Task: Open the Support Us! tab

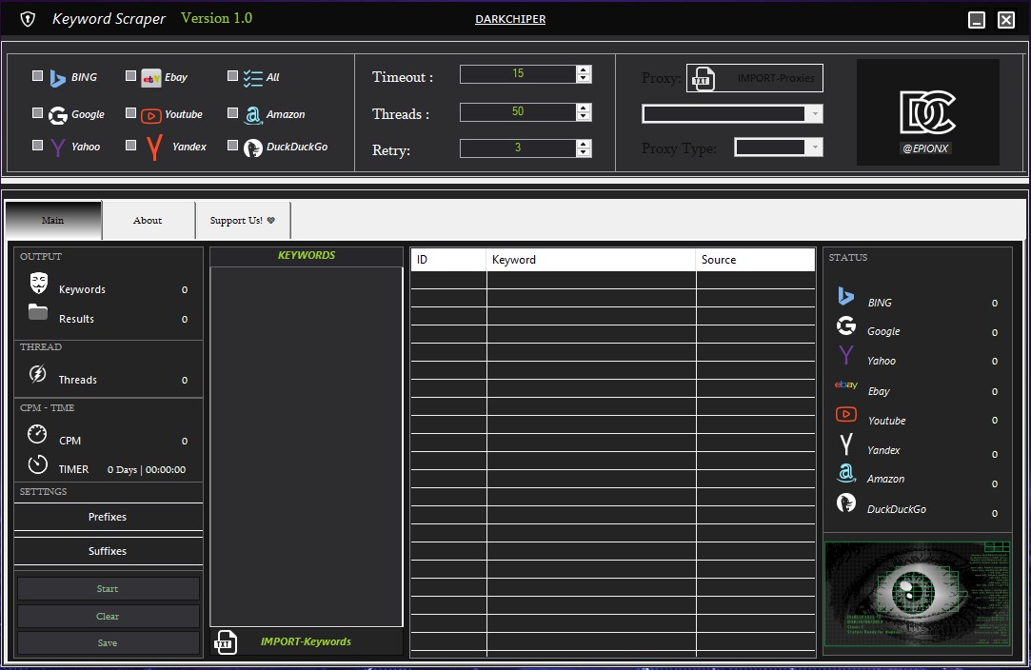Action: pyautogui.click(x=242, y=220)
